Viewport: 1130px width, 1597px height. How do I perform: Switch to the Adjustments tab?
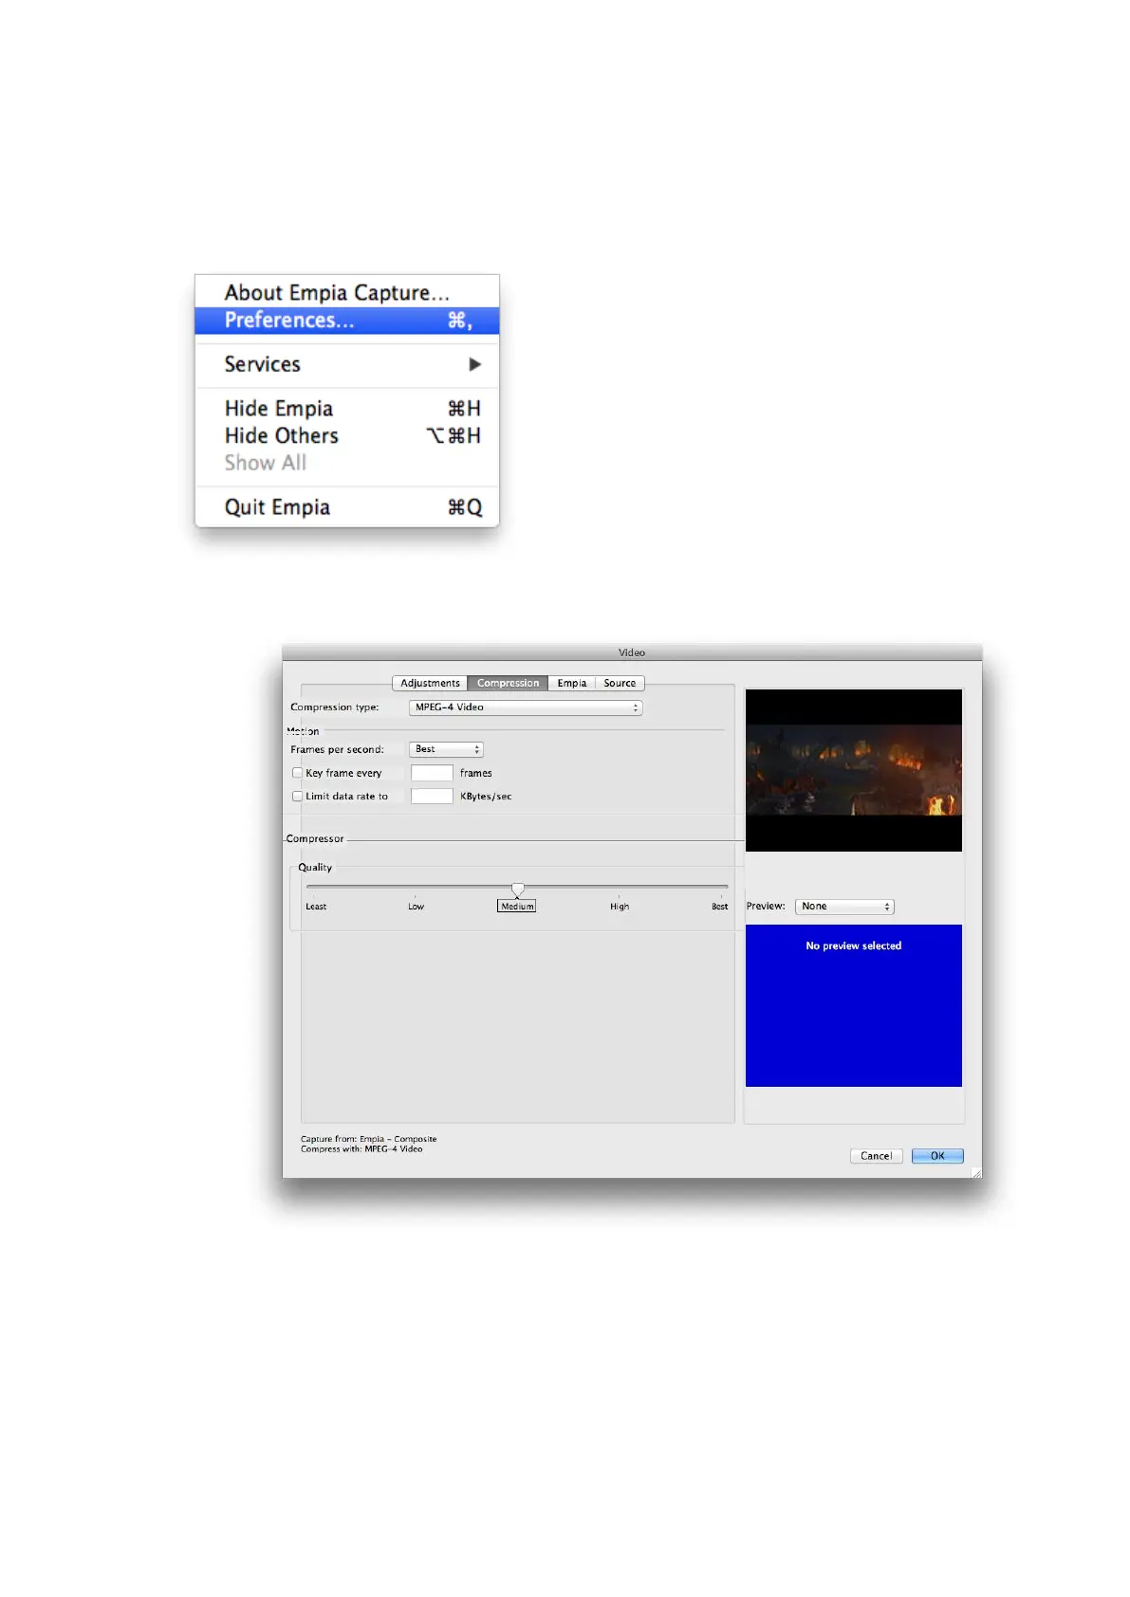pos(430,683)
